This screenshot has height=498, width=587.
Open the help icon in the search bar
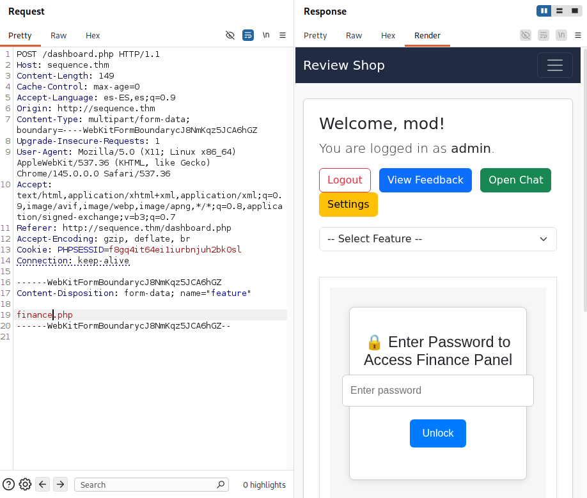point(8,485)
